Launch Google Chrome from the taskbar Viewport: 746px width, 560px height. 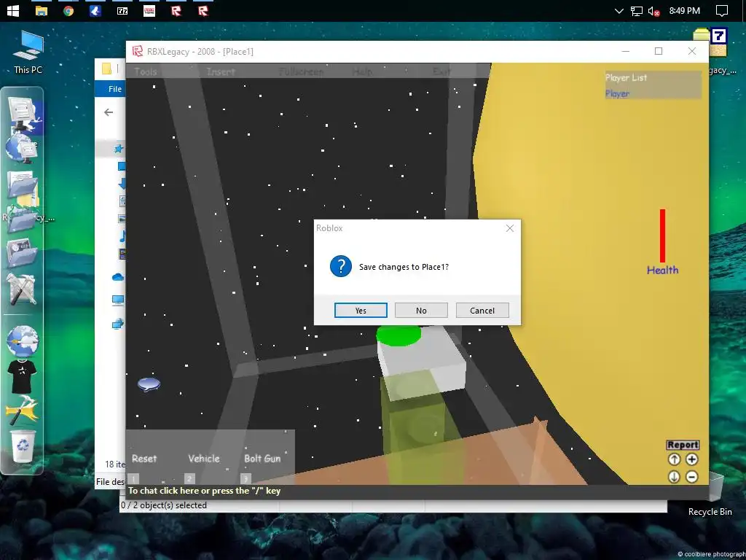[68, 10]
